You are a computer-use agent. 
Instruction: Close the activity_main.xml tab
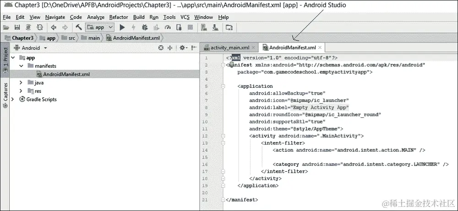click(253, 47)
